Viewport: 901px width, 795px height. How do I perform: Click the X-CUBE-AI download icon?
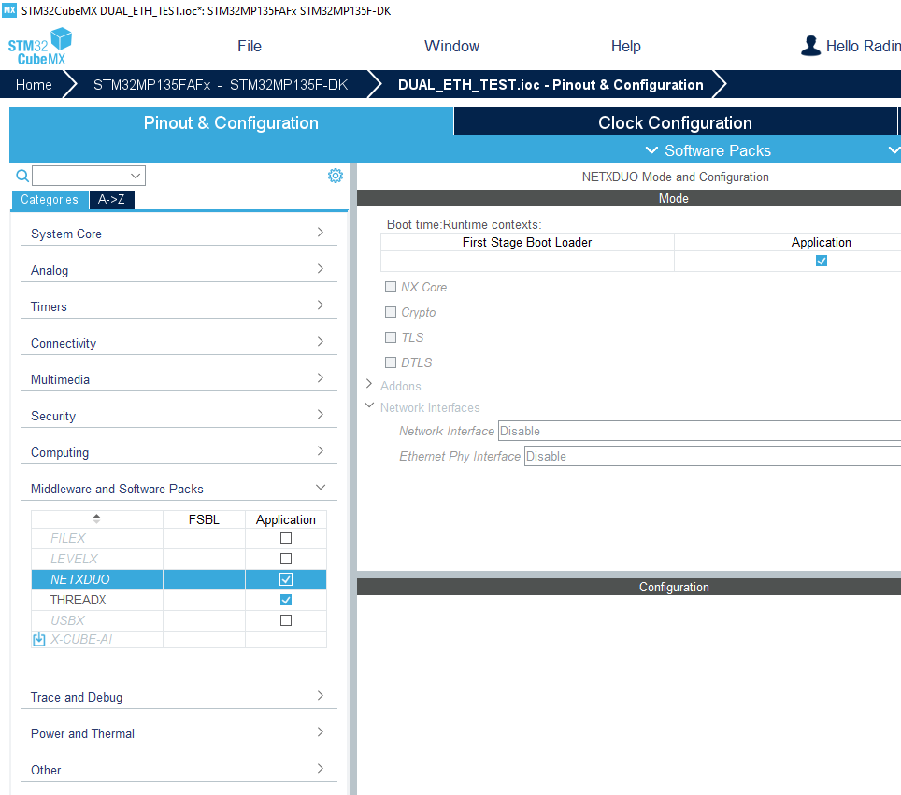click(x=38, y=639)
